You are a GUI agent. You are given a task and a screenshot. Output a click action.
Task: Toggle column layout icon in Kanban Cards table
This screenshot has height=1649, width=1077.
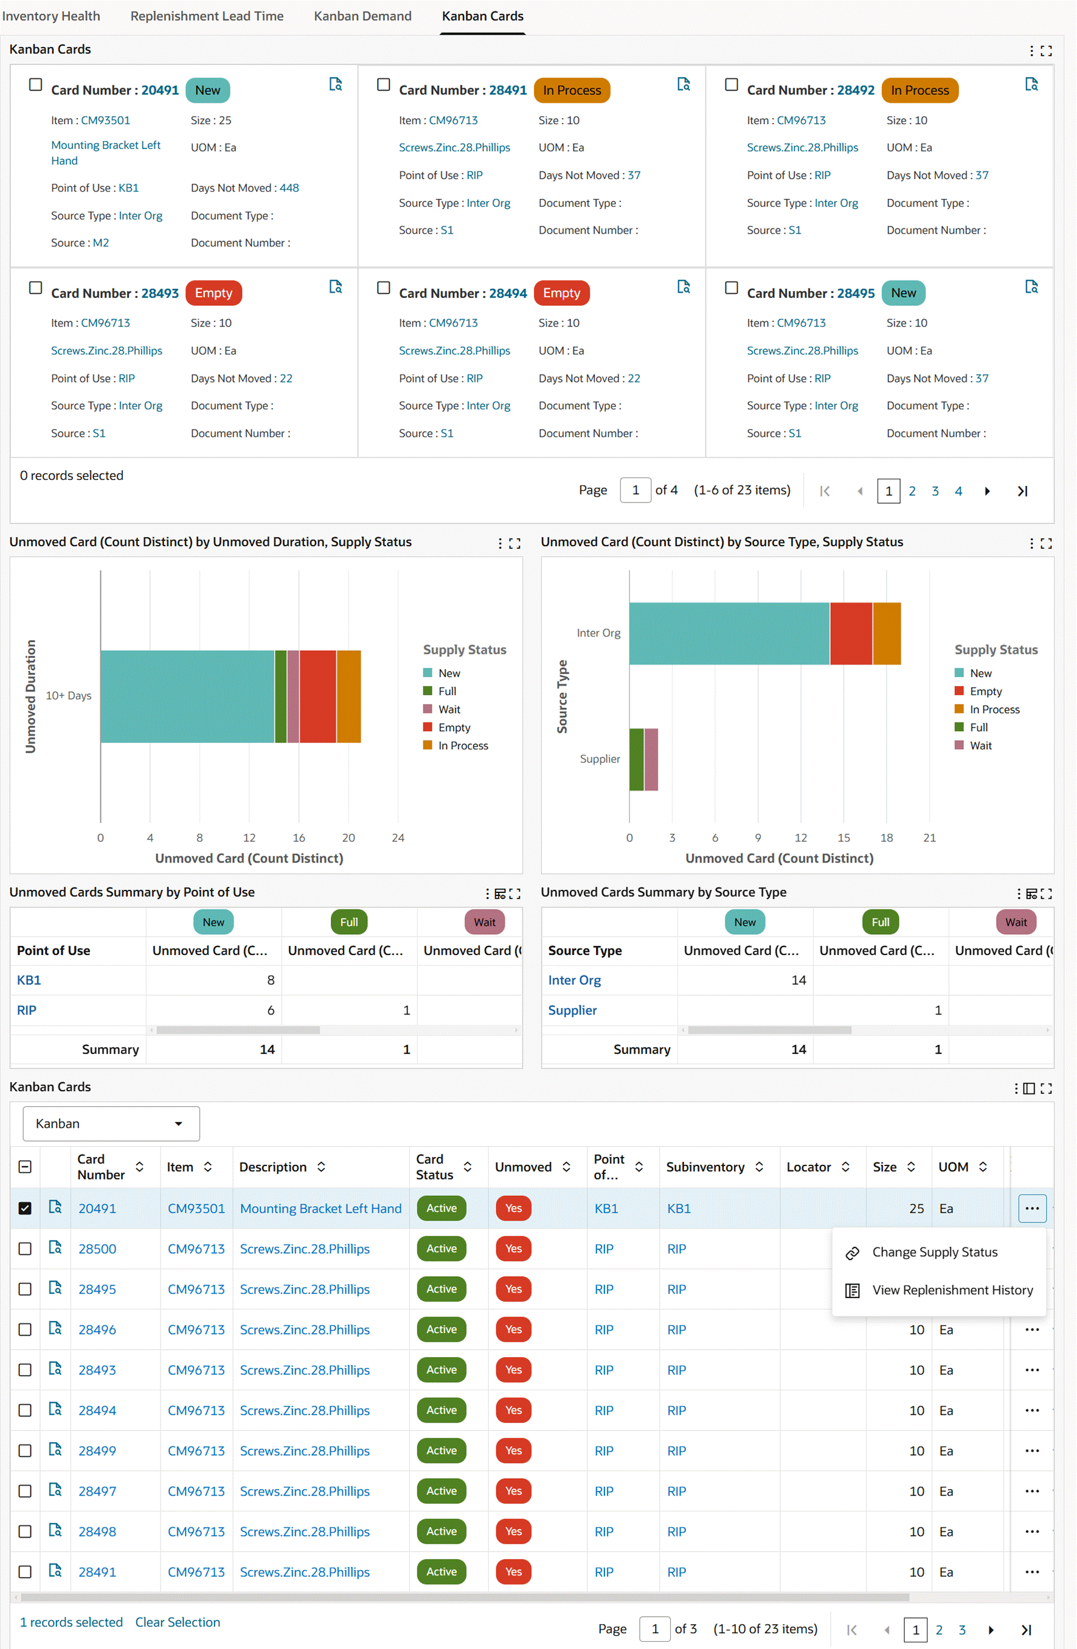pos(1029,1088)
